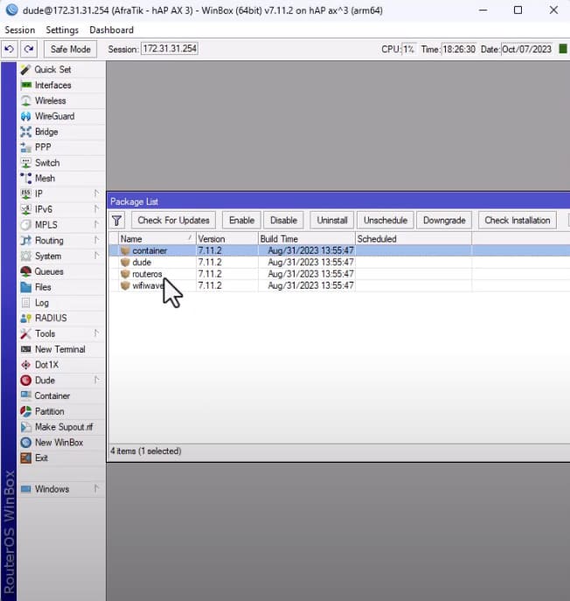
Task: Click the Redo arrow in toolbar
Action: pos(29,49)
